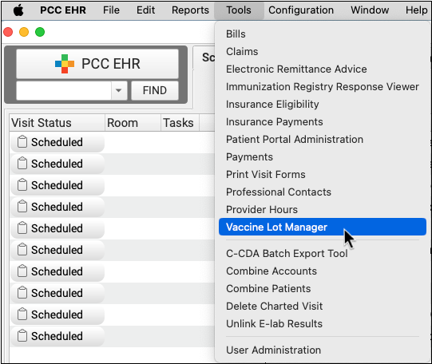The height and width of the screenshot is (364, 432).
Task: Open User Administration entry
Action: point(274,350)
